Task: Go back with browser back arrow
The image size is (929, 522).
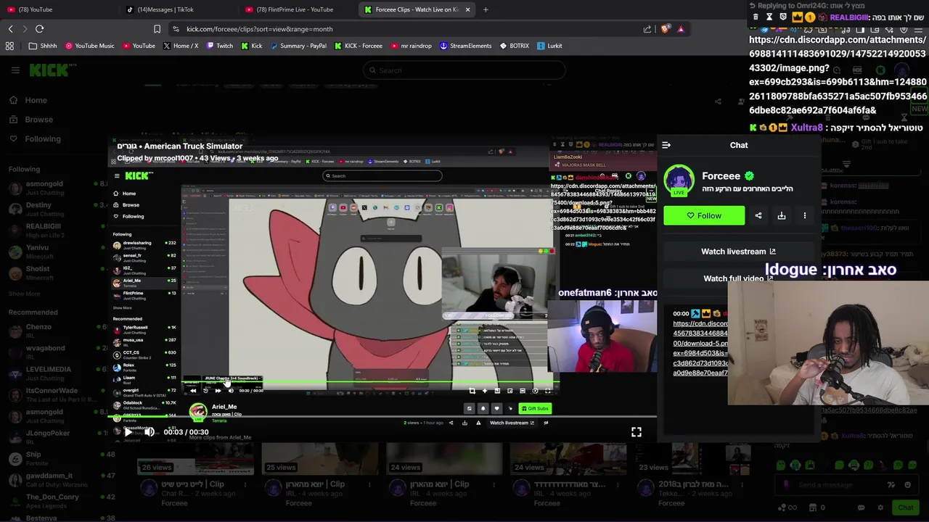Action: (10, 29)
